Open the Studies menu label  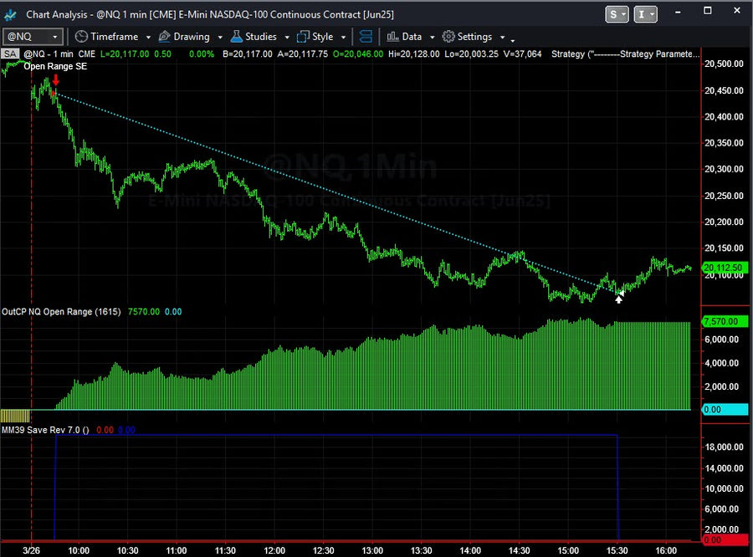[261, 37]
